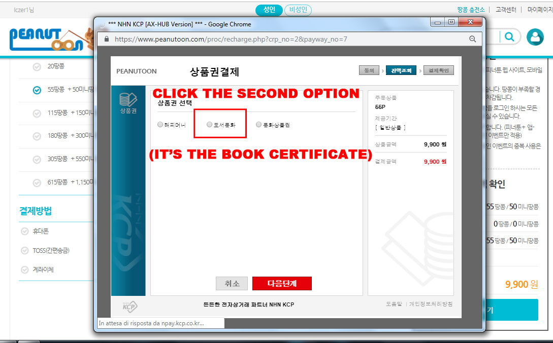Open the user profile avatar icon

click(535, 37)
